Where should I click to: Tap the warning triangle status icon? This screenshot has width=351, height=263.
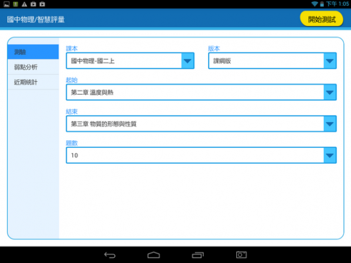click(x=24, y=4)
